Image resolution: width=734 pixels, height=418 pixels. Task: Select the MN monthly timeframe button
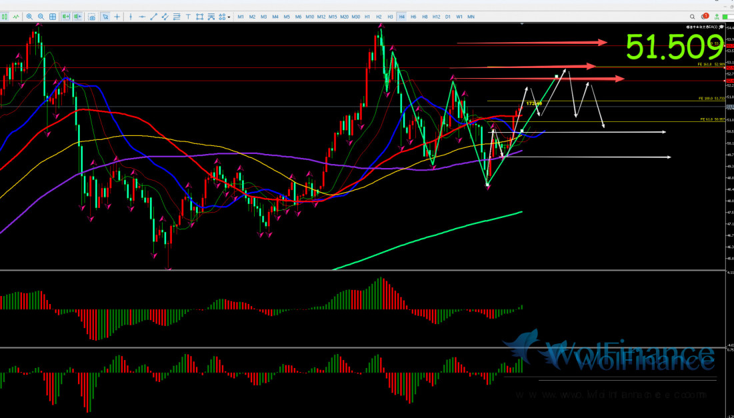tap(471, 17)
